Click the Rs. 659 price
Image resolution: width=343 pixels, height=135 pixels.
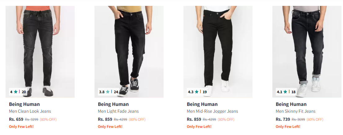tap(16, 119)
